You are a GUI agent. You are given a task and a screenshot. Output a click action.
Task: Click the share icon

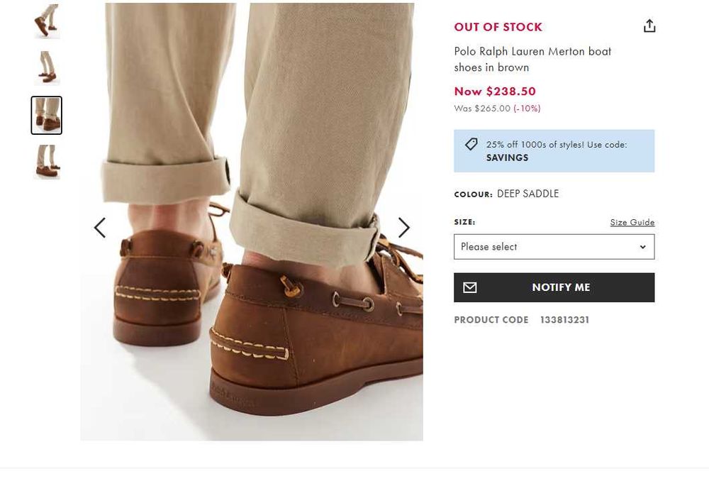coord(649,26)
